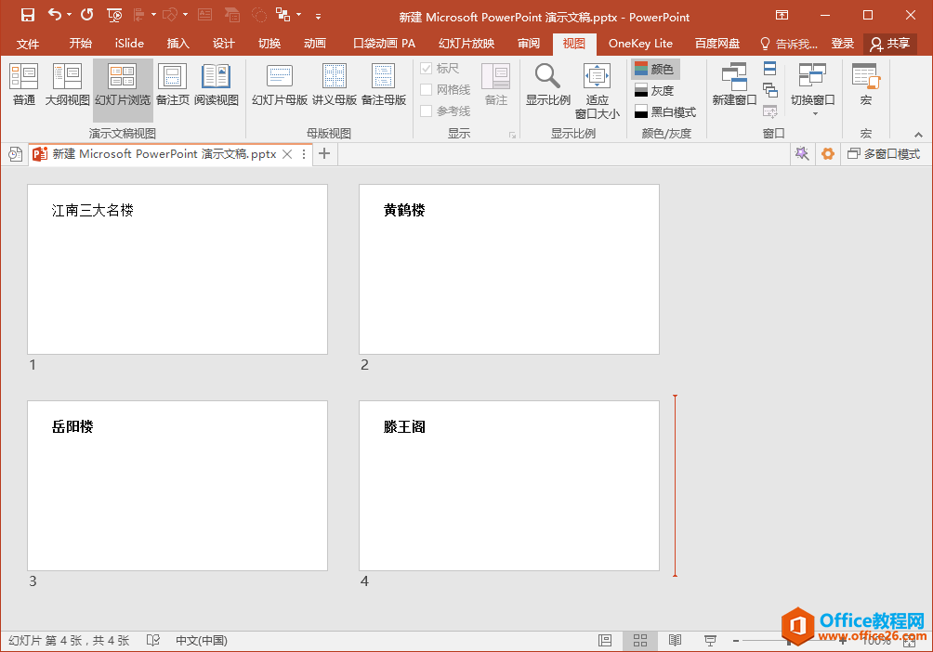
Task: Open the 显示 group dialog launcher
Action: [512, 135]
